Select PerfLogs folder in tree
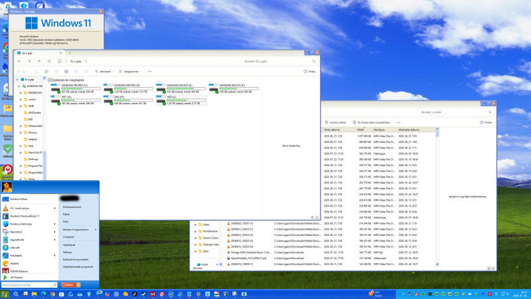This screenshot has width=531, height=299. (x=33, y=159)
